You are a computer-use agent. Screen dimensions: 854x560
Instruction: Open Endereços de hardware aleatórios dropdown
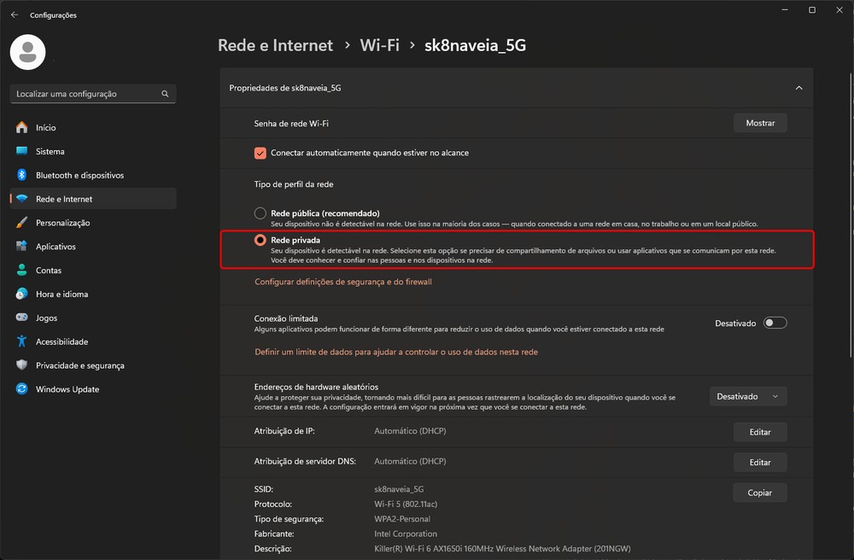(x=748, y=396)
